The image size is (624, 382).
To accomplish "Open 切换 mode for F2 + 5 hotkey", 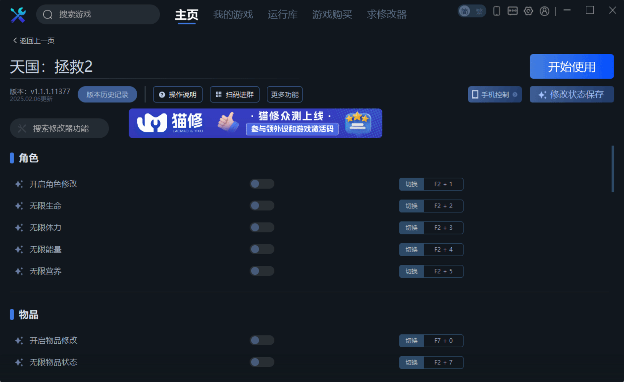I will pyautogui.click(x=411, y=271).
